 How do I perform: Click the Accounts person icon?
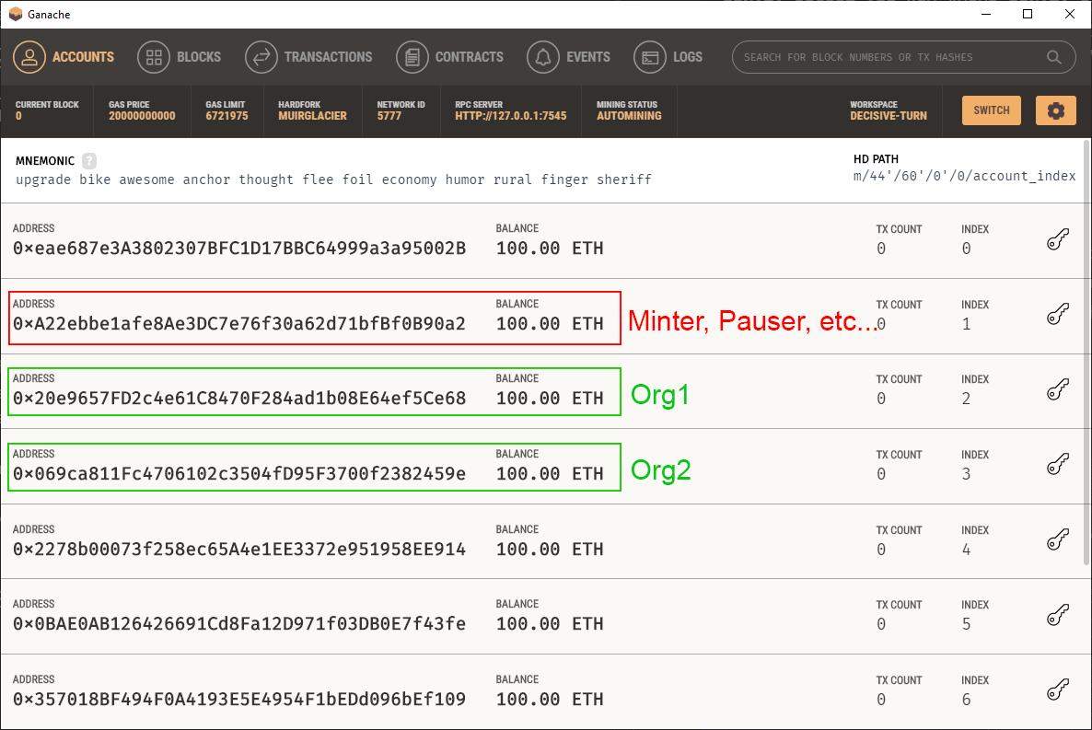29,57
